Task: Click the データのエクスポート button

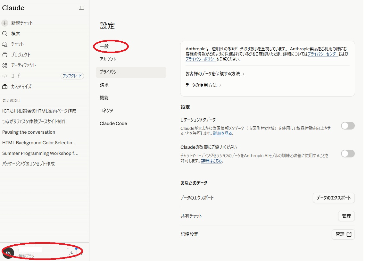Action: [334, 198]
